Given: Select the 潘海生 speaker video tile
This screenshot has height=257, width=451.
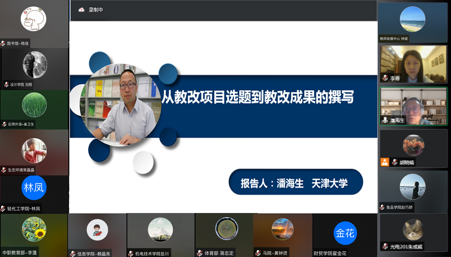Looking at the screenshot, I should (413, 106).
